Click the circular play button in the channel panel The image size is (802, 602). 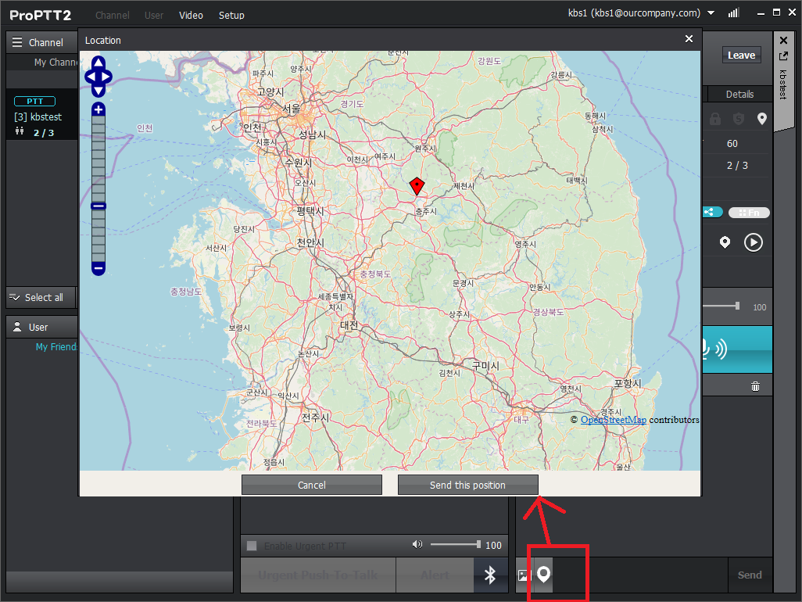tap(753, 242)
